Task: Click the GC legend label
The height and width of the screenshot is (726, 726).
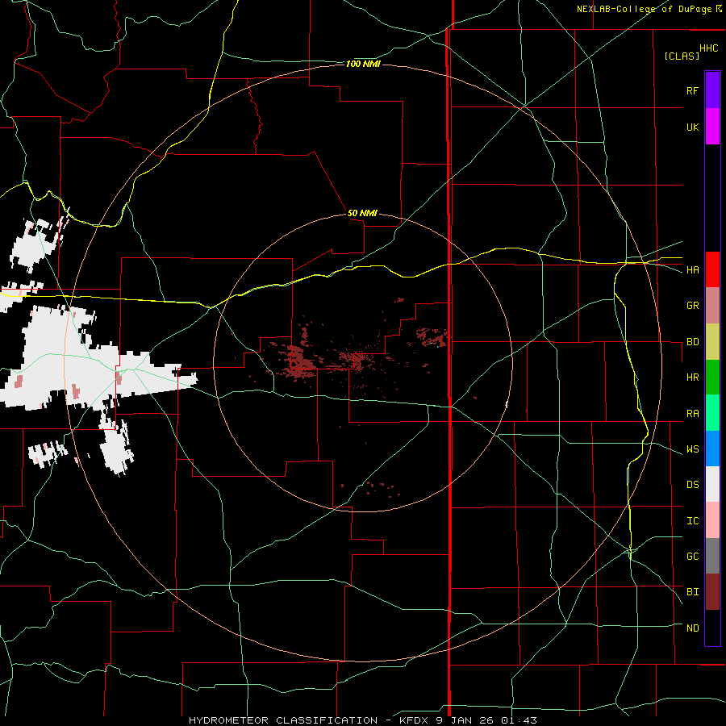Action: click(692, 557)
